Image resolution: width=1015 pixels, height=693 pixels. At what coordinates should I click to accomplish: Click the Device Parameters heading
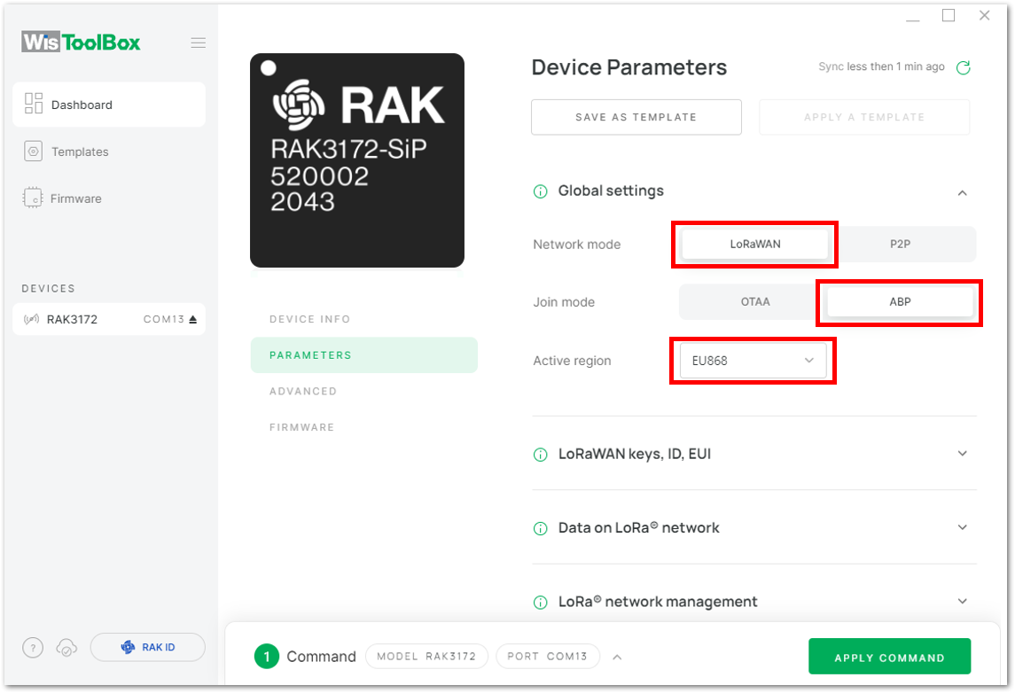[629, 67]
